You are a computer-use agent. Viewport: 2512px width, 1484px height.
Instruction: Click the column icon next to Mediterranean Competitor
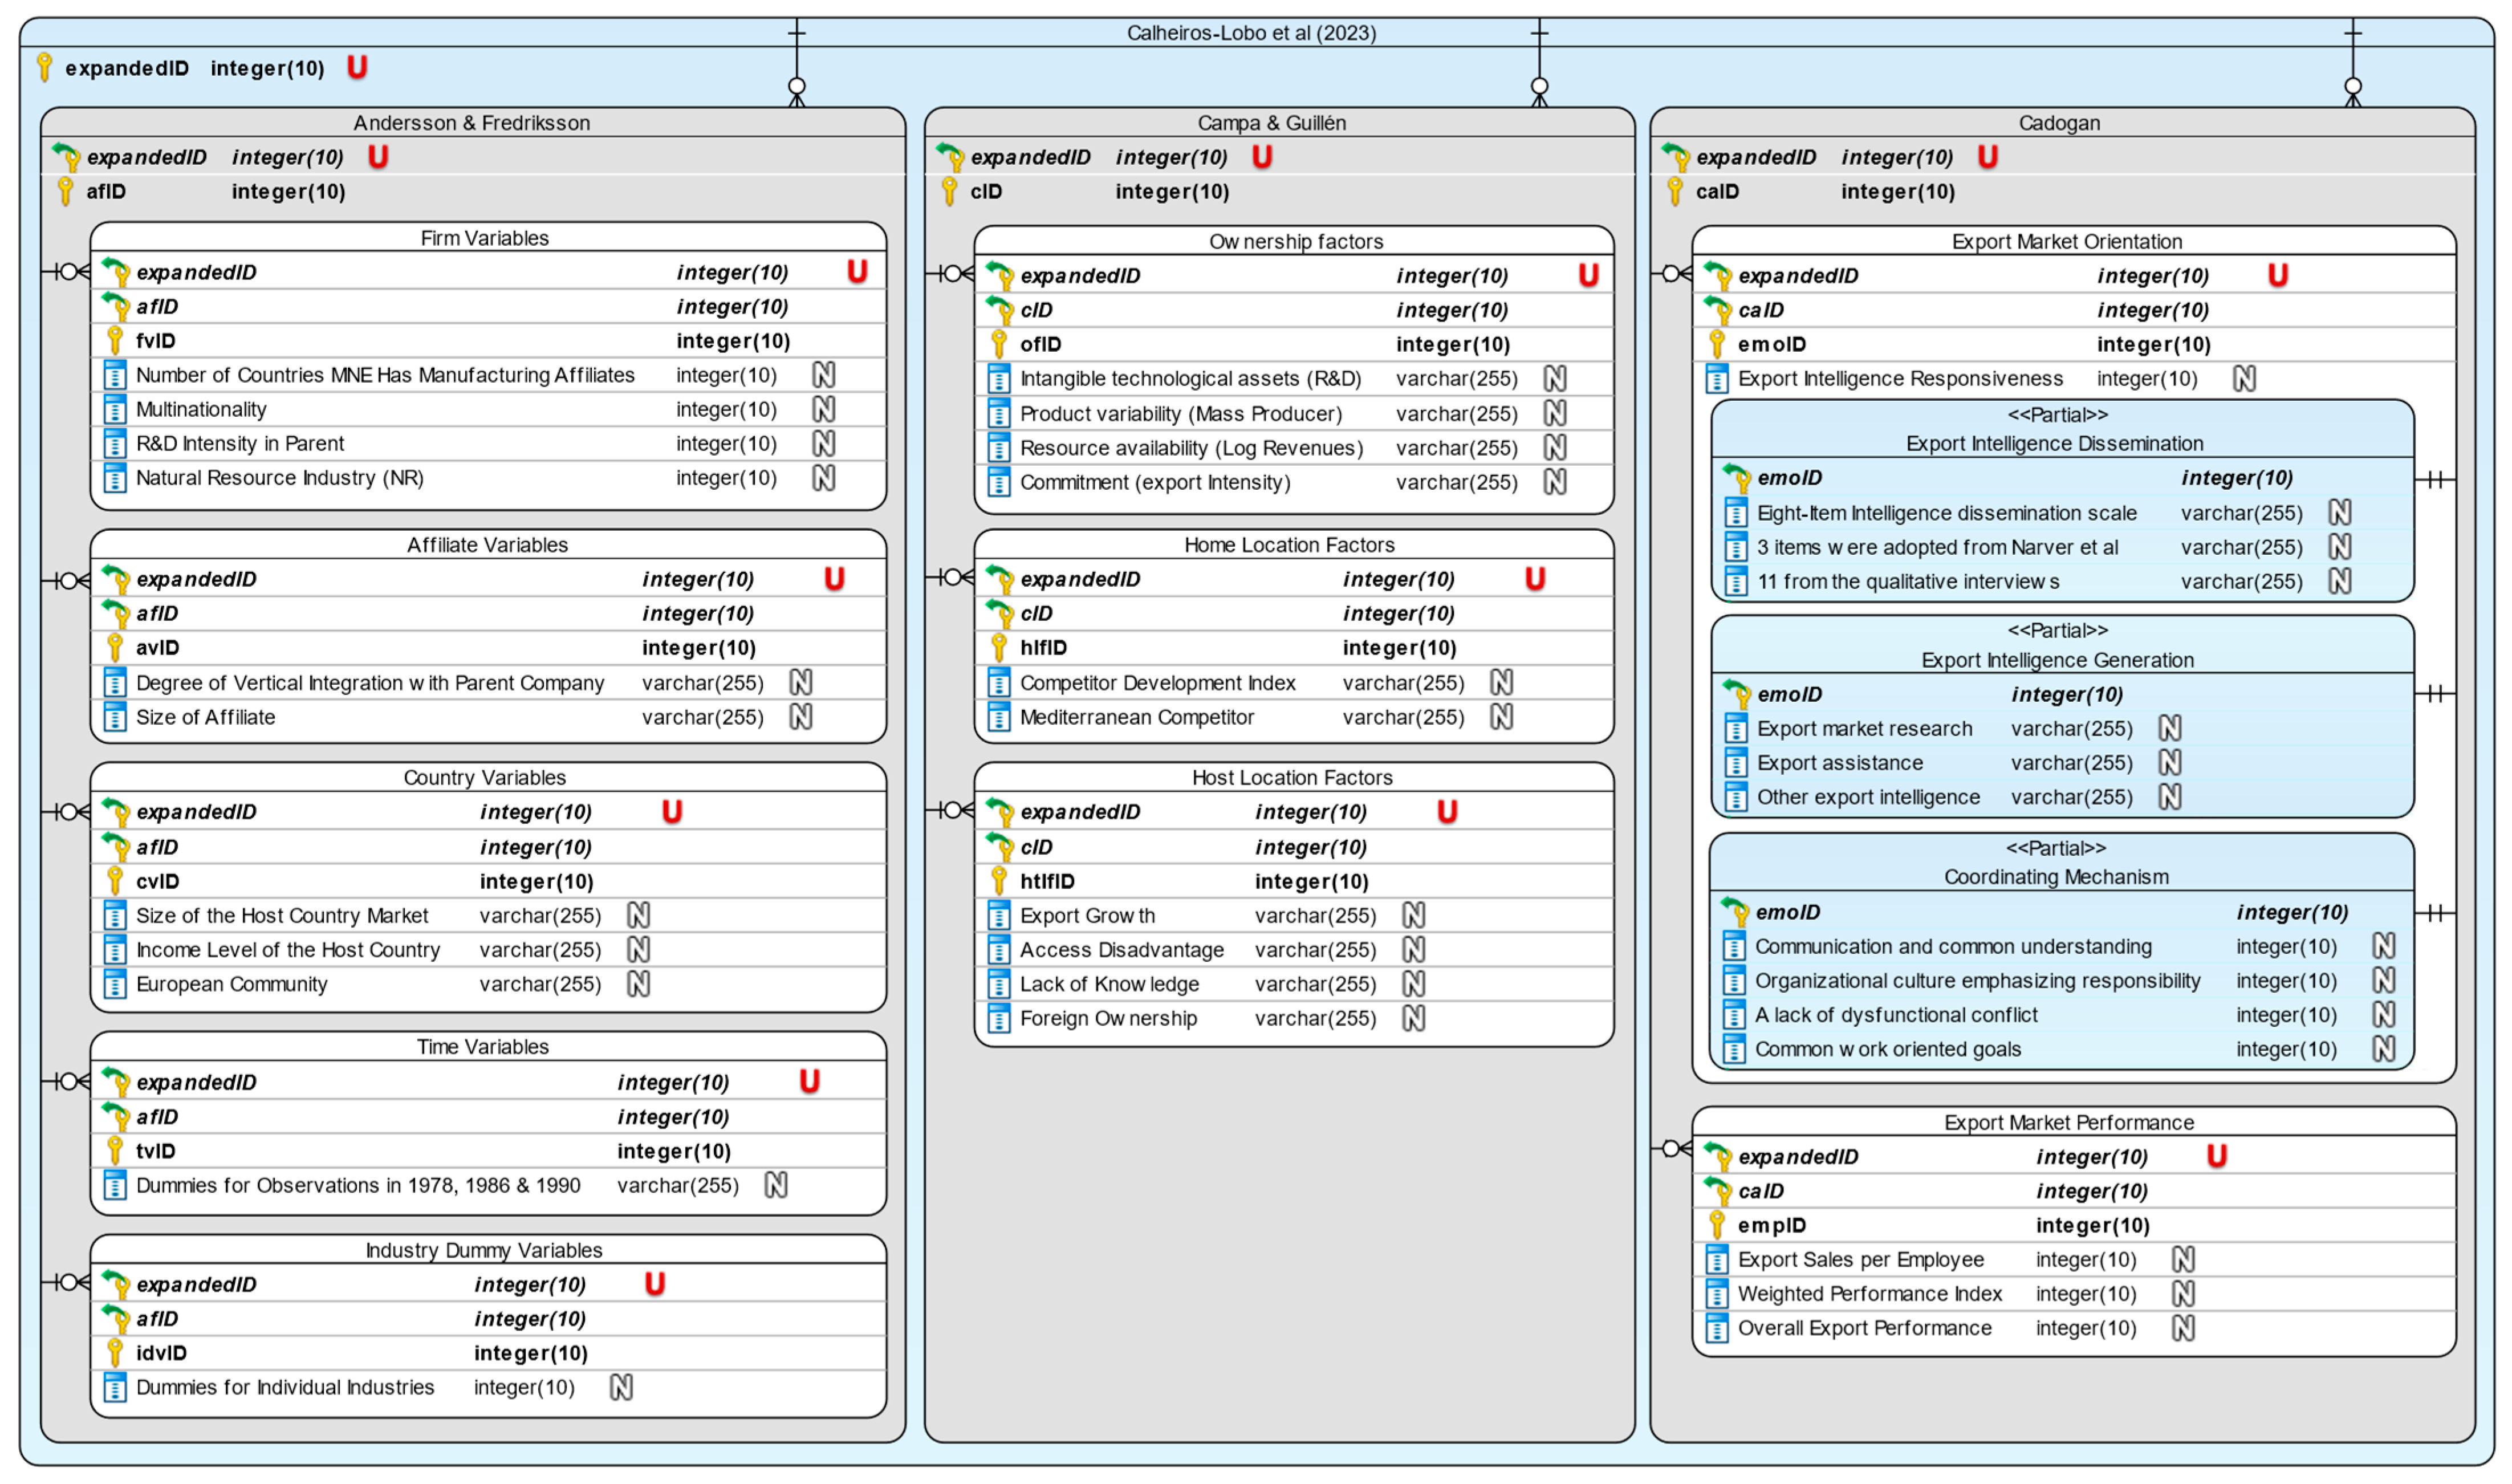[998, 717]
